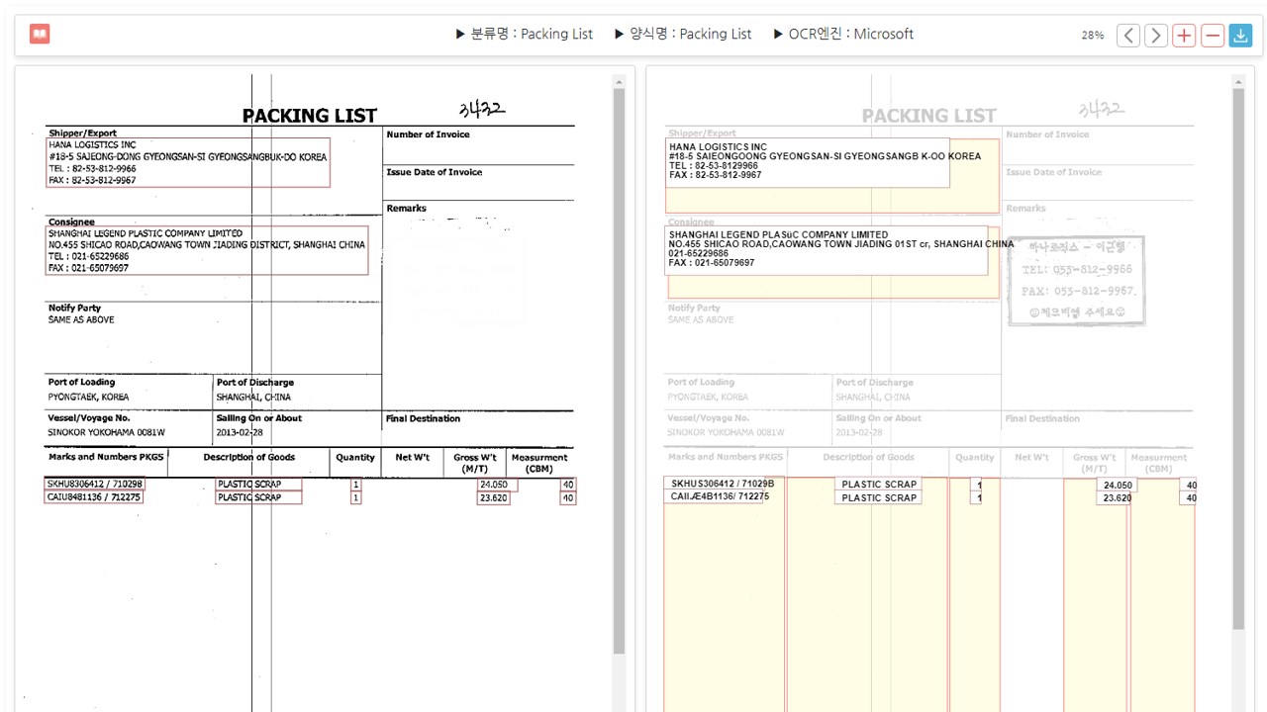Click 2013-02-28 sailing date in left document

pos(238,432)
